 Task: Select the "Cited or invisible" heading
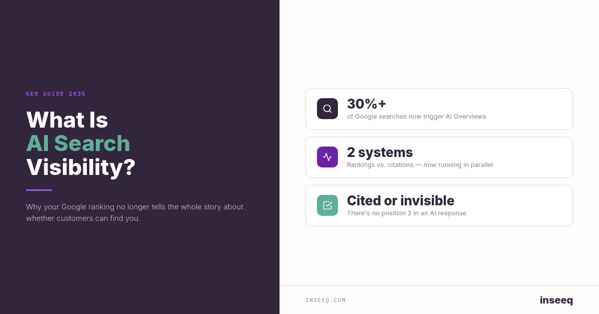point(400,200)
